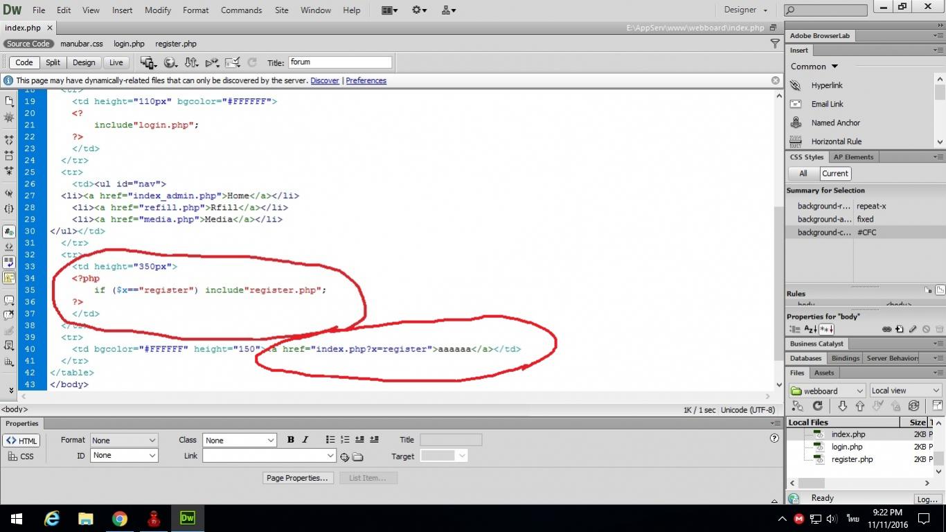Open the Format dropdown in Properties

124,441
